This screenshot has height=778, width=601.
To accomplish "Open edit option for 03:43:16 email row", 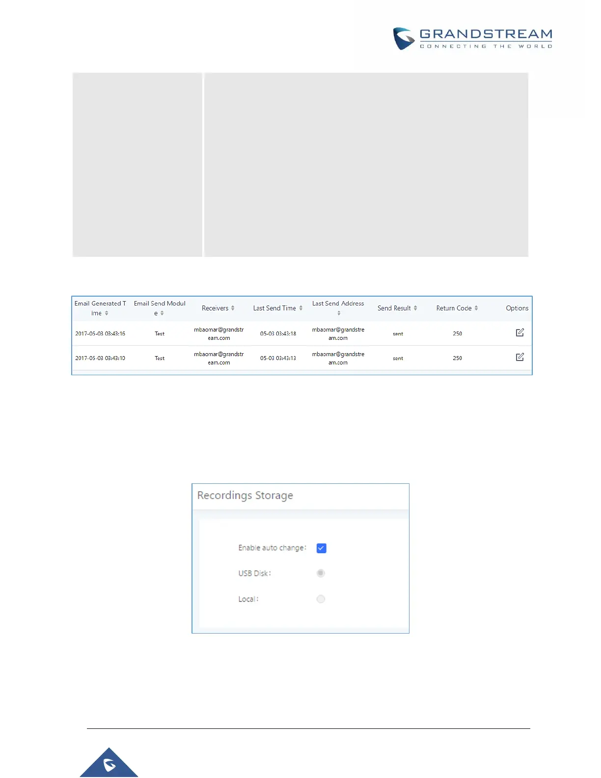I will tap(520, 333).
